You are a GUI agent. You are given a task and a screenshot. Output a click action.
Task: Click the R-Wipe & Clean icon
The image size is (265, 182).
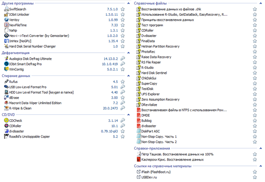coord(6,108)
